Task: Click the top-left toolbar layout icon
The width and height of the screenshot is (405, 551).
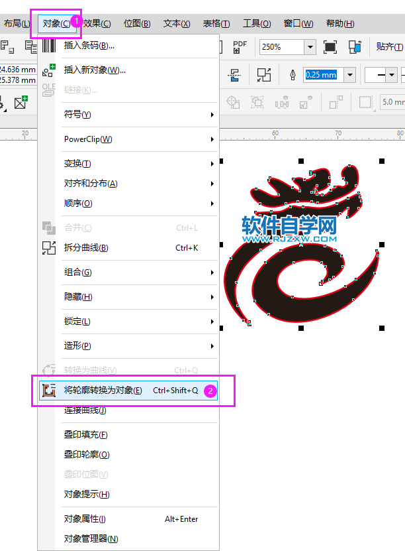Action: 7,46
